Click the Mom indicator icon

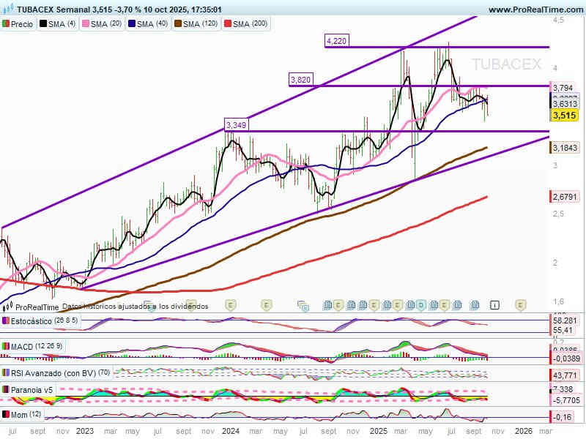(6, 415)
